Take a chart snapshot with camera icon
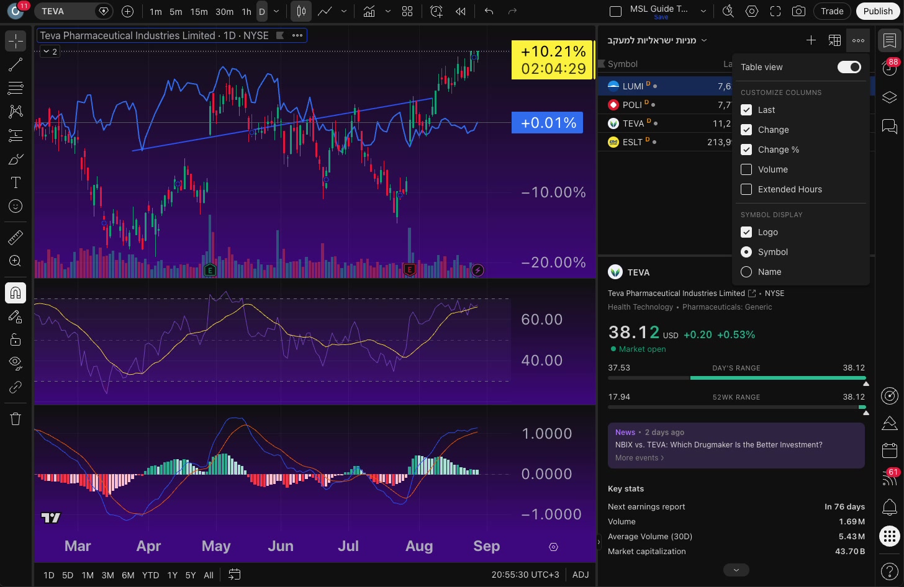 (799, 11)
